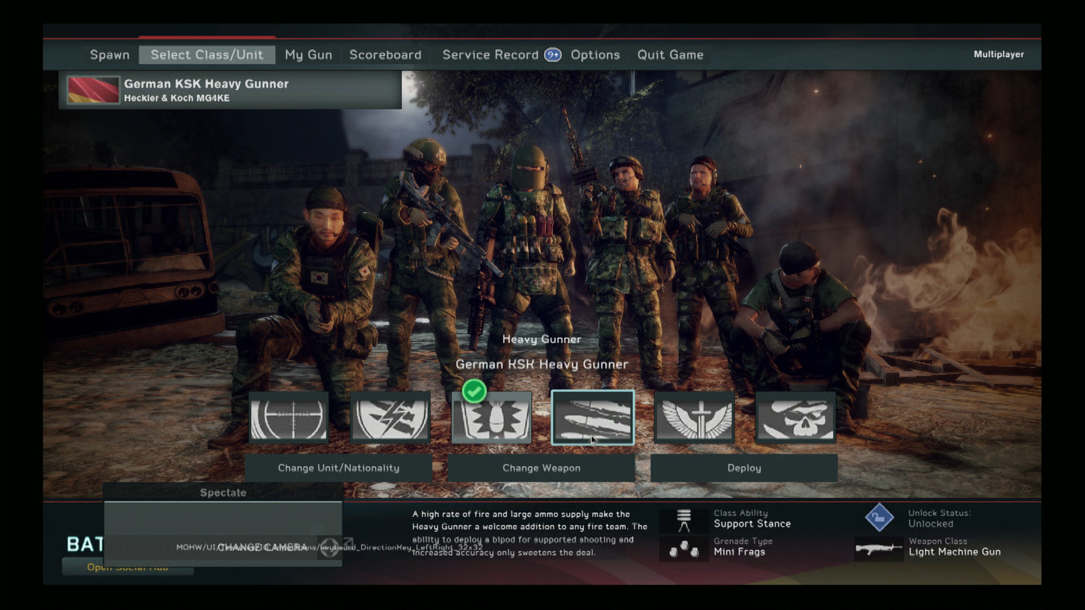Click the Change Unit/Nationality button
The width and height of the screenshot is (1085, 610).
[x=339, y=468]
